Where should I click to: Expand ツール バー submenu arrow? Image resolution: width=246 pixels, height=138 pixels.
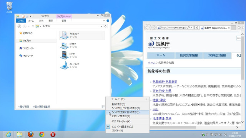147,99
